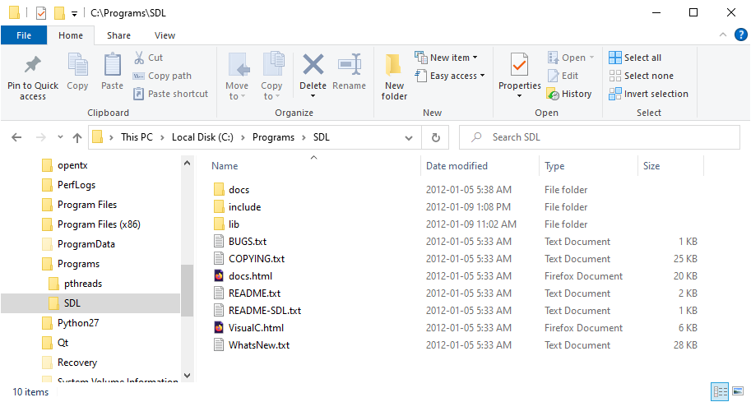Viewport: 751px width, 402px height.
Task: Select the BUGS.txt file
Action: (x=240, y=242)
